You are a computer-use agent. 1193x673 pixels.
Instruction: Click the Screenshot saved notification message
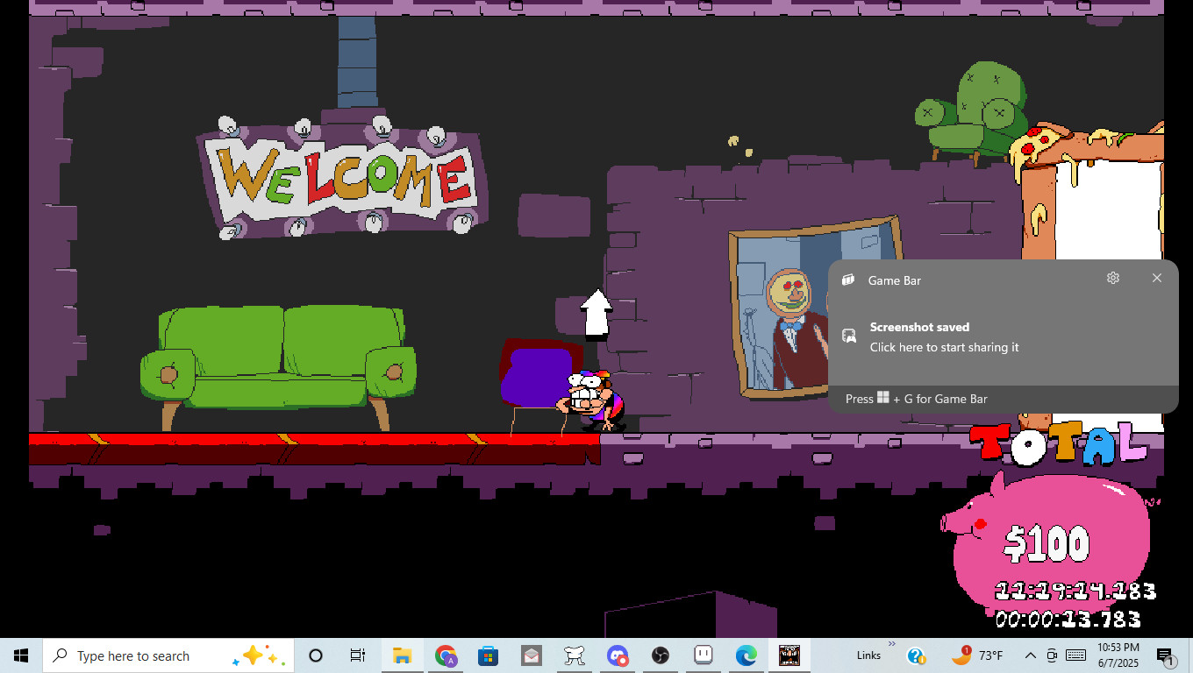tap(944, 337)
